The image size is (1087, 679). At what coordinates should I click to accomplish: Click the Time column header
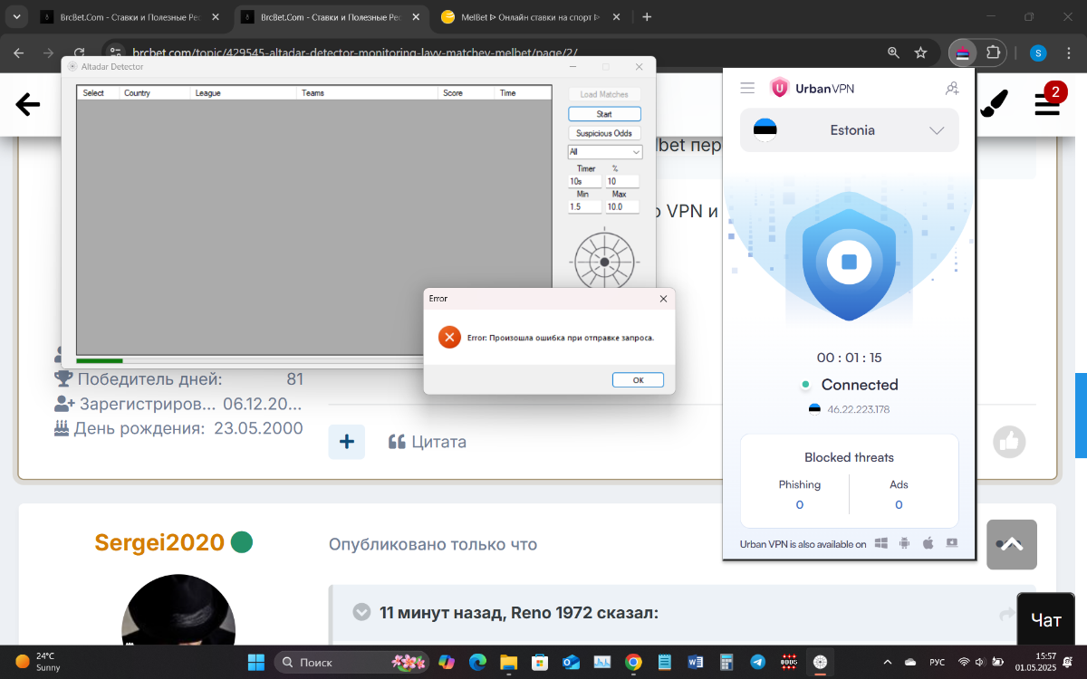coord(523,92)
